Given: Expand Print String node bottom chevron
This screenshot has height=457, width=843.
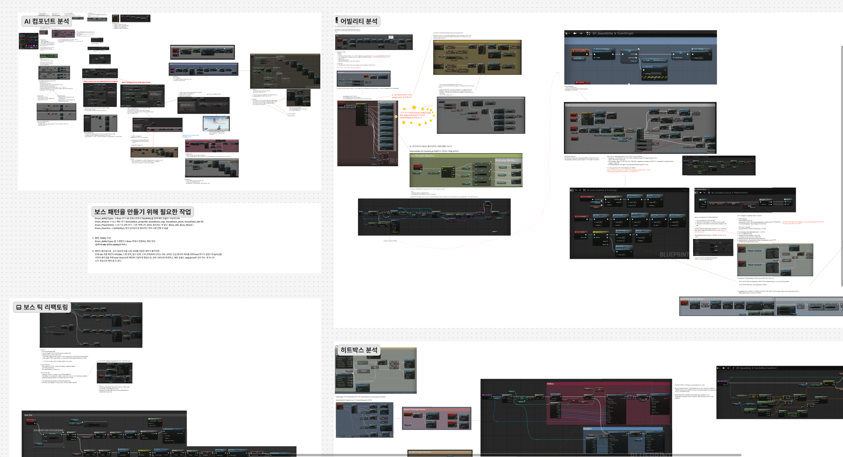Looking at the screenshot, I should click(655, 79).
